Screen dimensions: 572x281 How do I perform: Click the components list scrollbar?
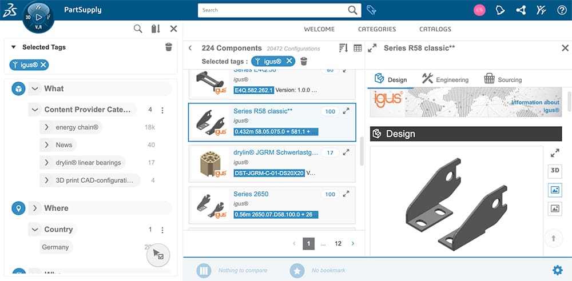point(362,151)
